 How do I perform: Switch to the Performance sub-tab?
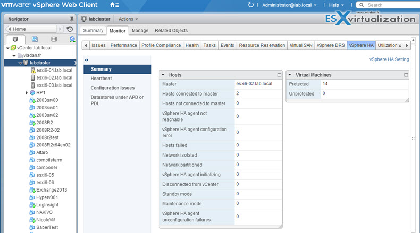click(x=123, y=45)
